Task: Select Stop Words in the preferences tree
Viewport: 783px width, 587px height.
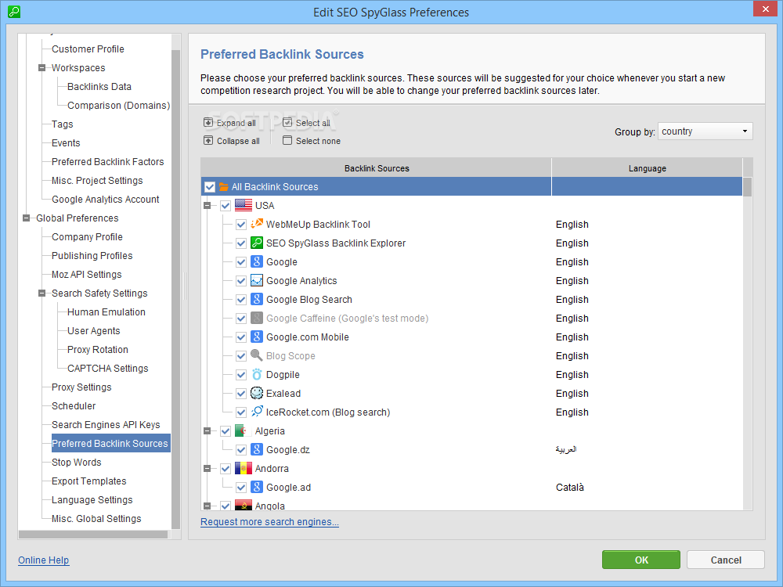Action: pos(77,463)
